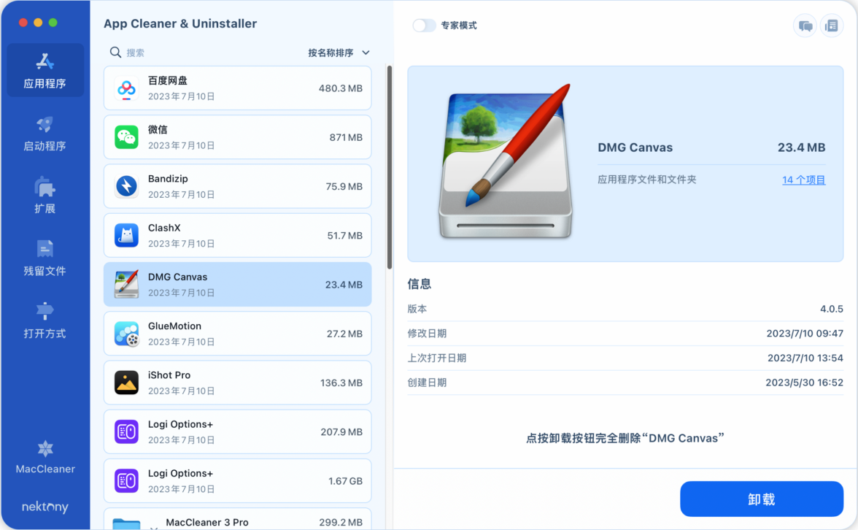Select the 1.67 GB Logi Options+ icon
The height and width of the screenshot is (530, 858).
coord(126,480)
